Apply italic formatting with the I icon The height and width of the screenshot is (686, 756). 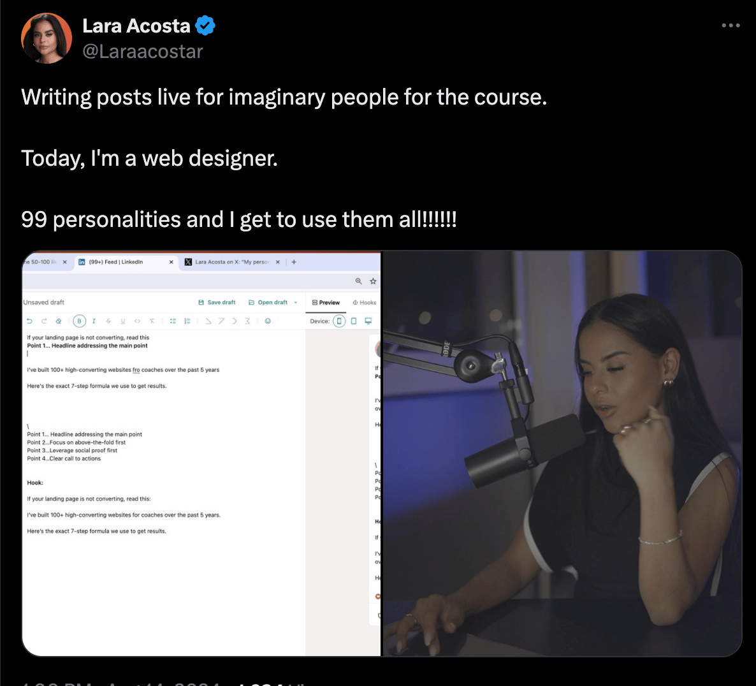pyautogui.click(x=94, y=321)
